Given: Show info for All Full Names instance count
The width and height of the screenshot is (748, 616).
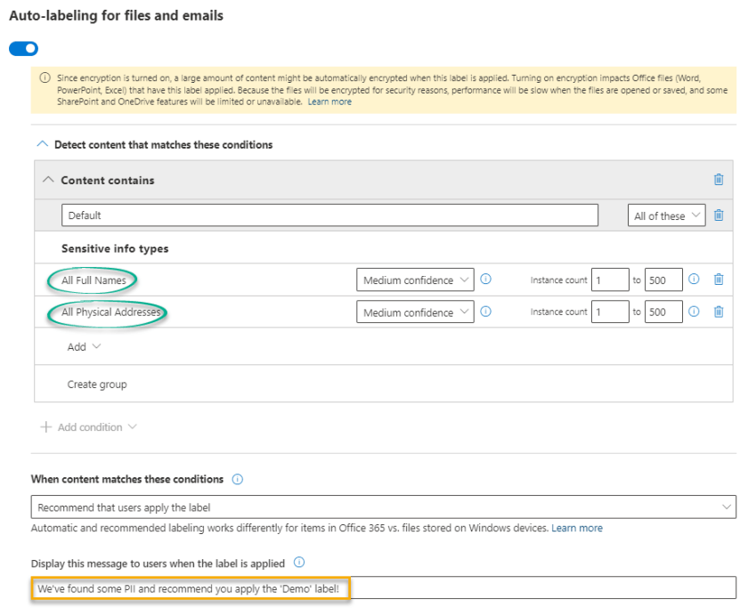Looking at the screenshot, I should click(694, 280).
